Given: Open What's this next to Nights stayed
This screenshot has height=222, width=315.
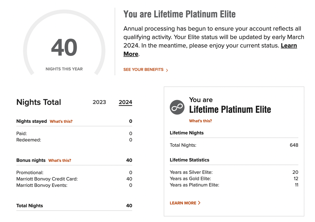Looking at the screenshot, I should [x=61, y=121].
